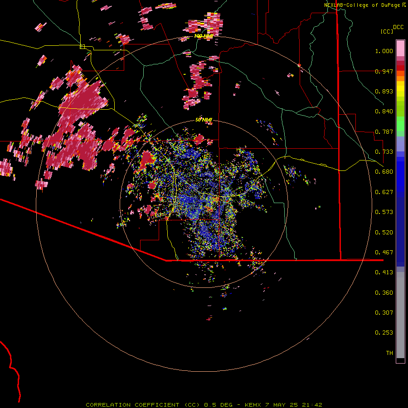Pick the red color bar segment
The image size is (408, 408).
pyautogui.click(x=400, y=68)
